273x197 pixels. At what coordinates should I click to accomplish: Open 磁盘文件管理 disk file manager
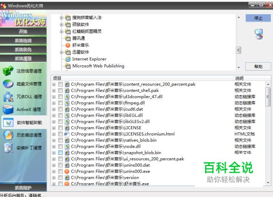(x=22, y=84)
